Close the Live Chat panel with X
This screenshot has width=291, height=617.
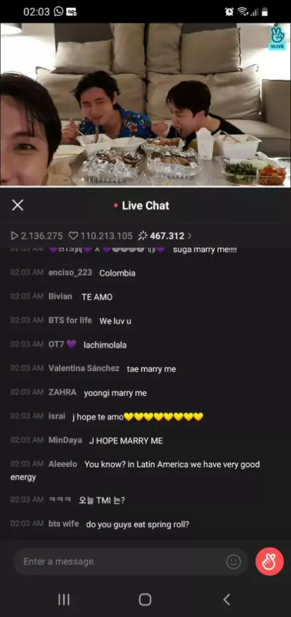point(18,205)
